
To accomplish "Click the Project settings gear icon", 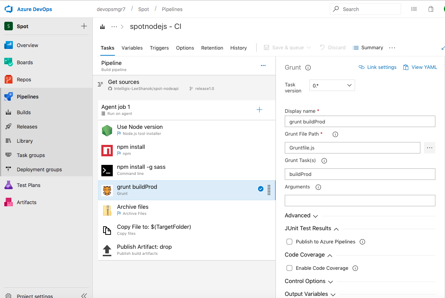I will pos(9,296).
